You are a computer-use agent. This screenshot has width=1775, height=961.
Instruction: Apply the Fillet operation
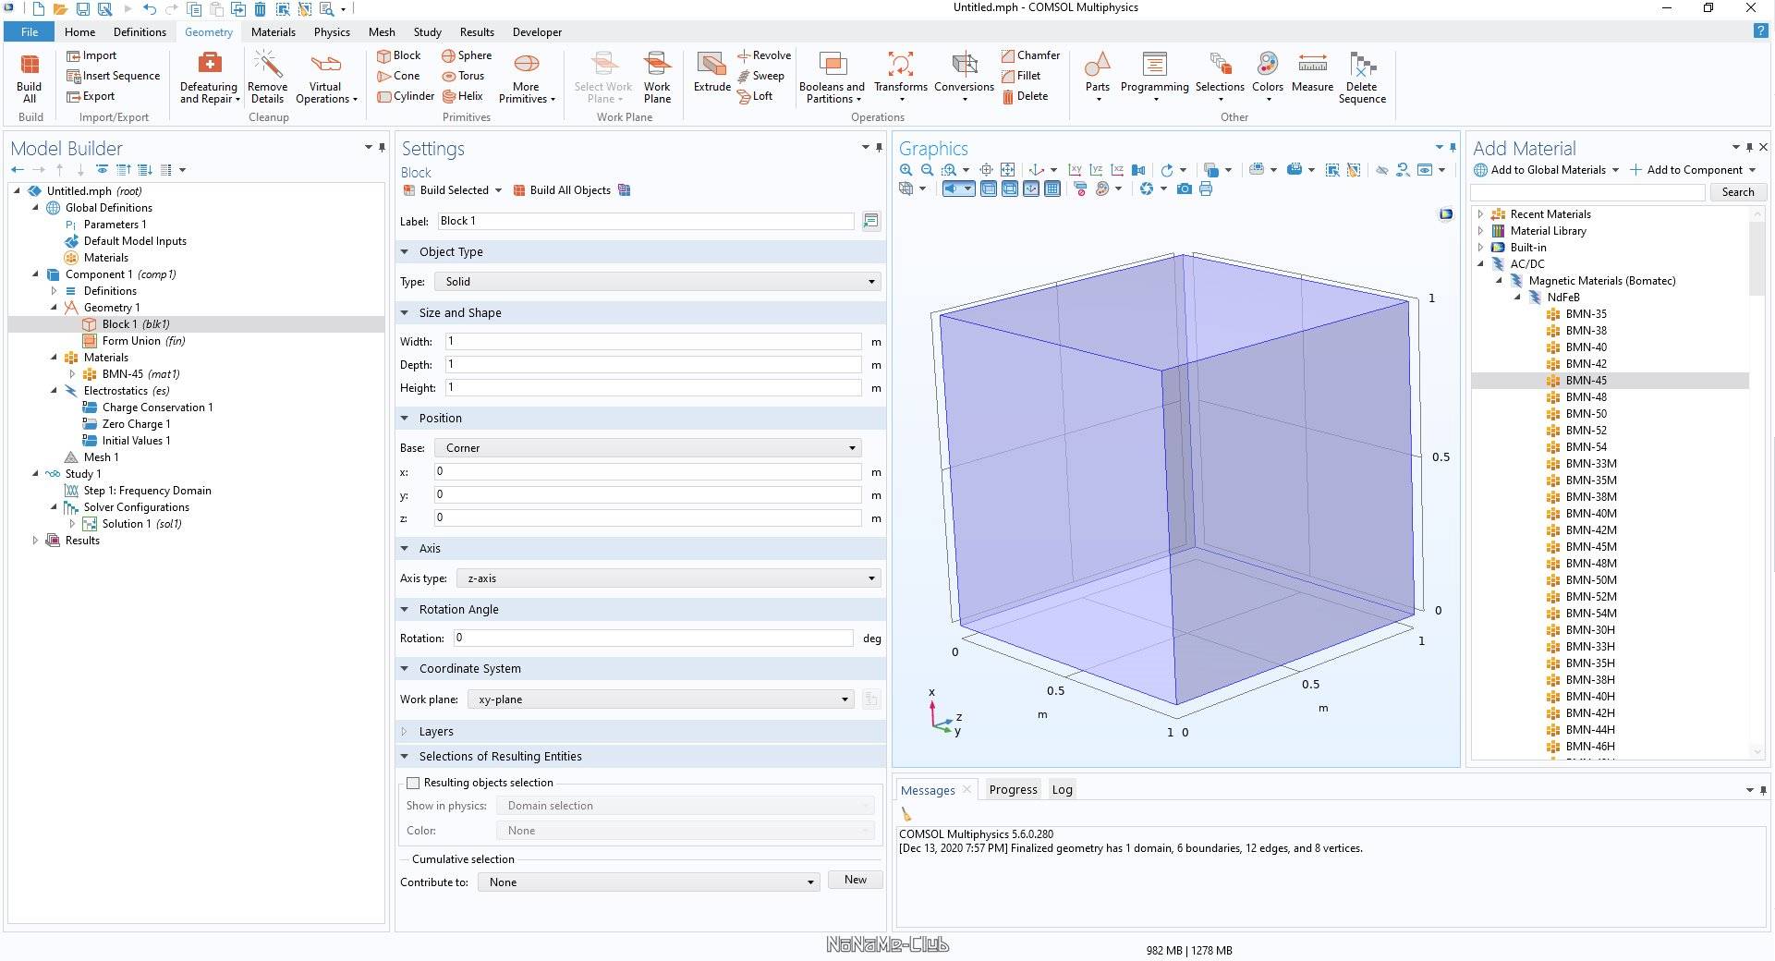pos(1021,76)
